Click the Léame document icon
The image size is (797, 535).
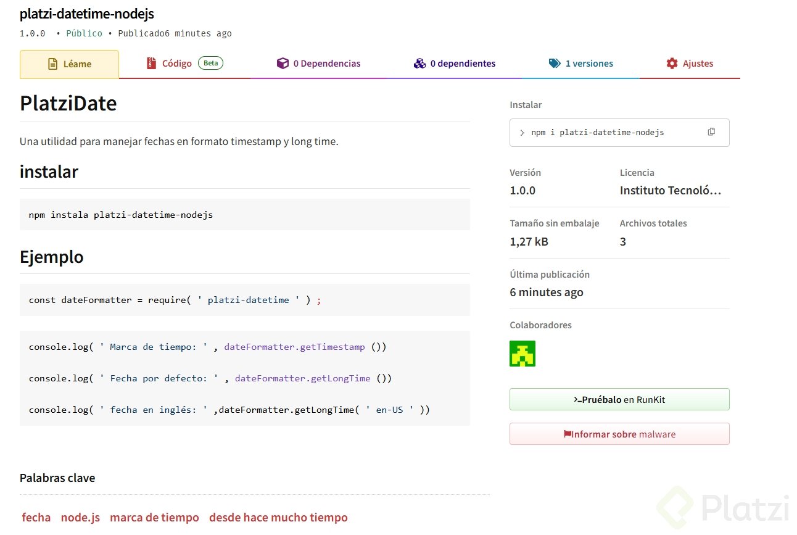(x=53, y=64)
